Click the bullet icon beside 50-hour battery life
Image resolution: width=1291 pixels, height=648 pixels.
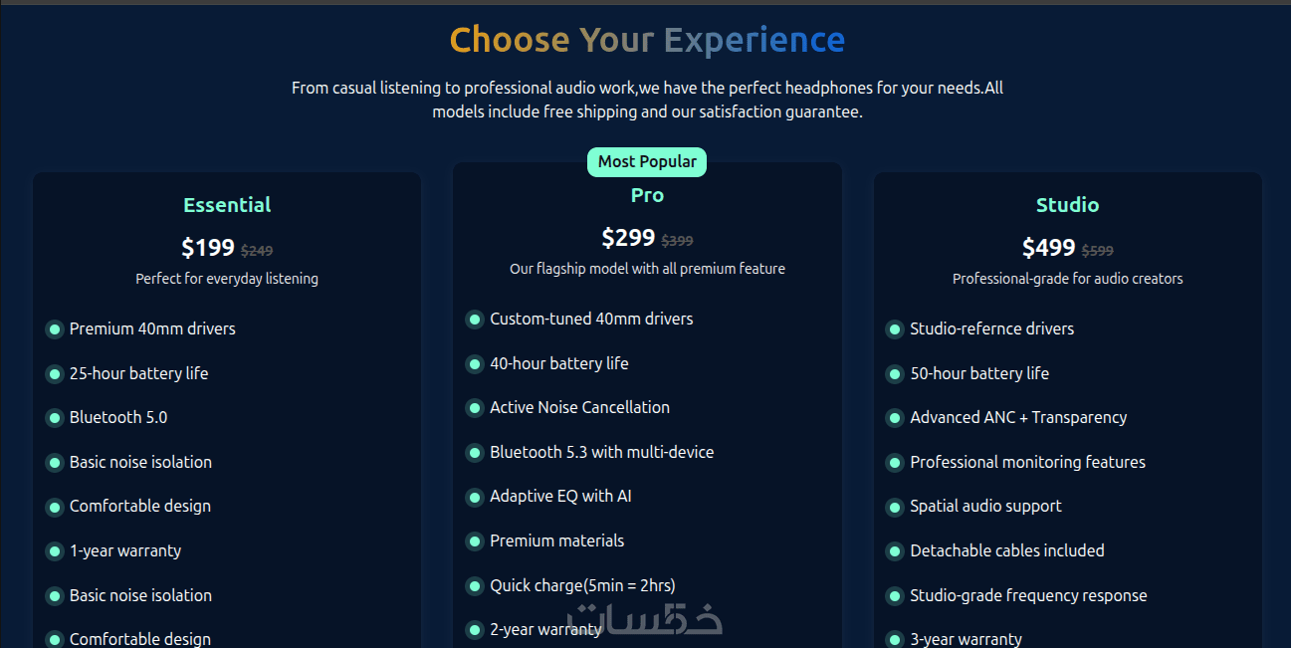[x=895, y=374]
